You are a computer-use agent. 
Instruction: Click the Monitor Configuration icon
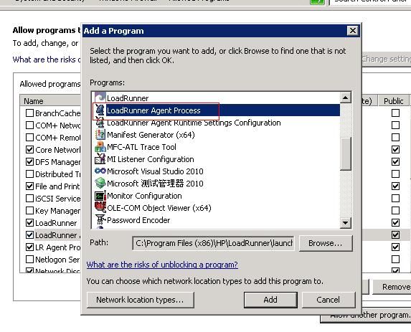(100, 196)
